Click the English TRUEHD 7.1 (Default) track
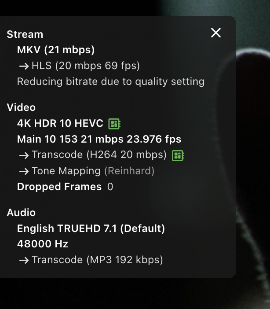 (91, 228)
